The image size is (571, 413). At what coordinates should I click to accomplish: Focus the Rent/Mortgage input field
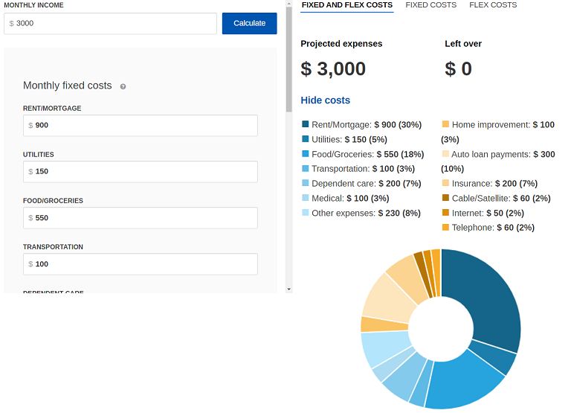[141, 126]
